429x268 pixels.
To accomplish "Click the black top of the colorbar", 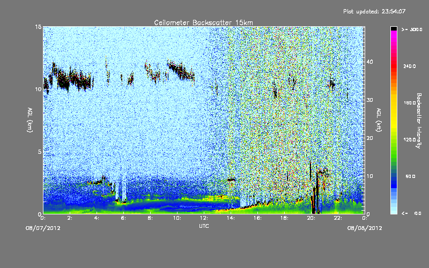I will tap(394, 28).
